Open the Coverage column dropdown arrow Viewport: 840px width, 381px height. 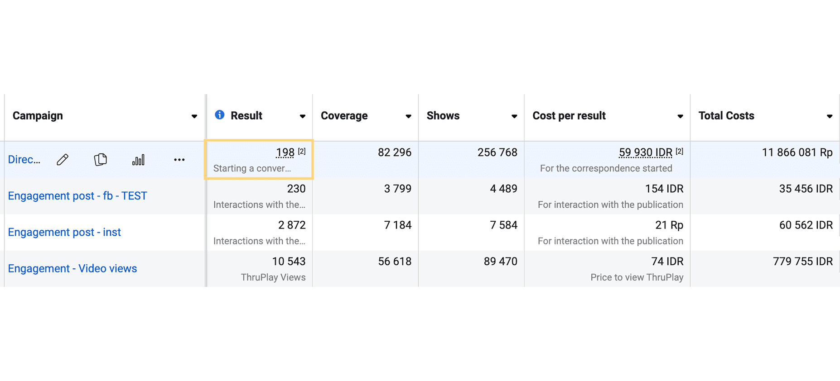[408, 116]
